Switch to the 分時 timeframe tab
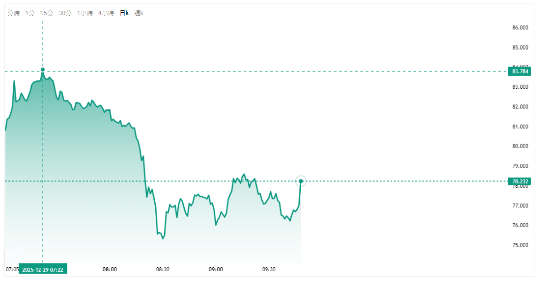 [x=14, y=13]
